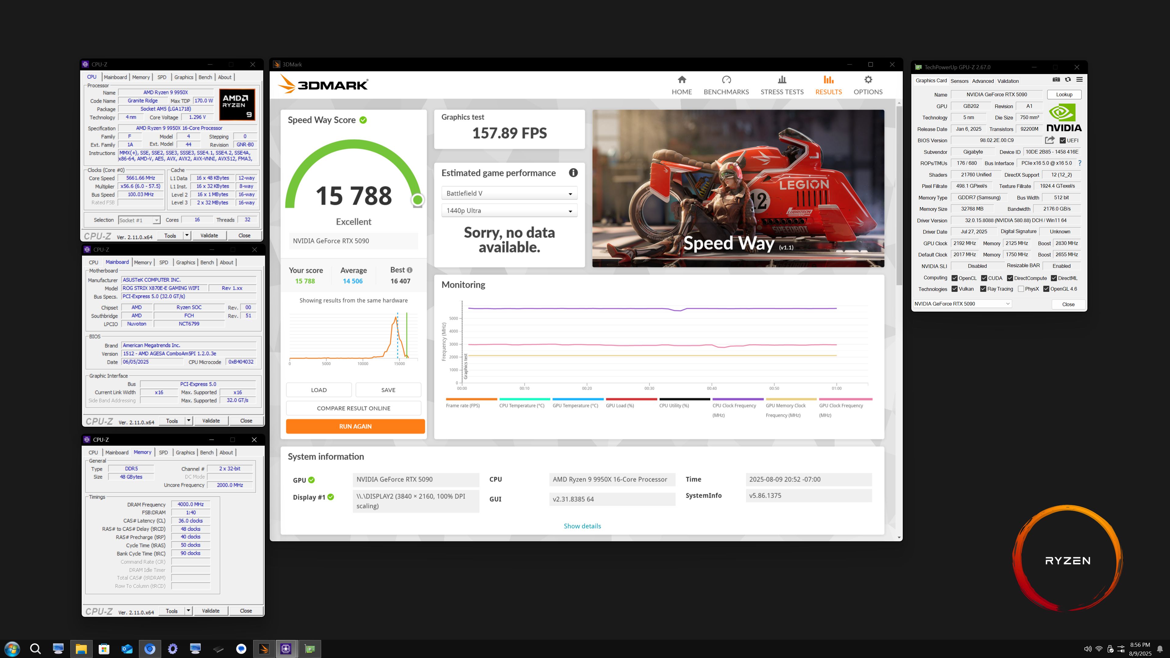Click COMPARE RESULT ONLINE
This screenshot has width=1170, height=658.
pyautogui.click(x=353, y=408)
